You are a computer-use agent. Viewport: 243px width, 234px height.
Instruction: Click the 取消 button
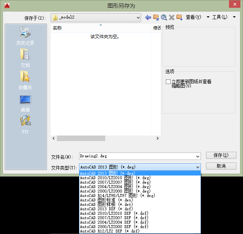tap(221, 166)
